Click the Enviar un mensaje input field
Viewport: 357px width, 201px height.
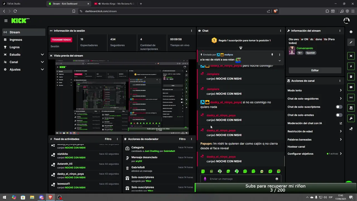coord(241,179)
